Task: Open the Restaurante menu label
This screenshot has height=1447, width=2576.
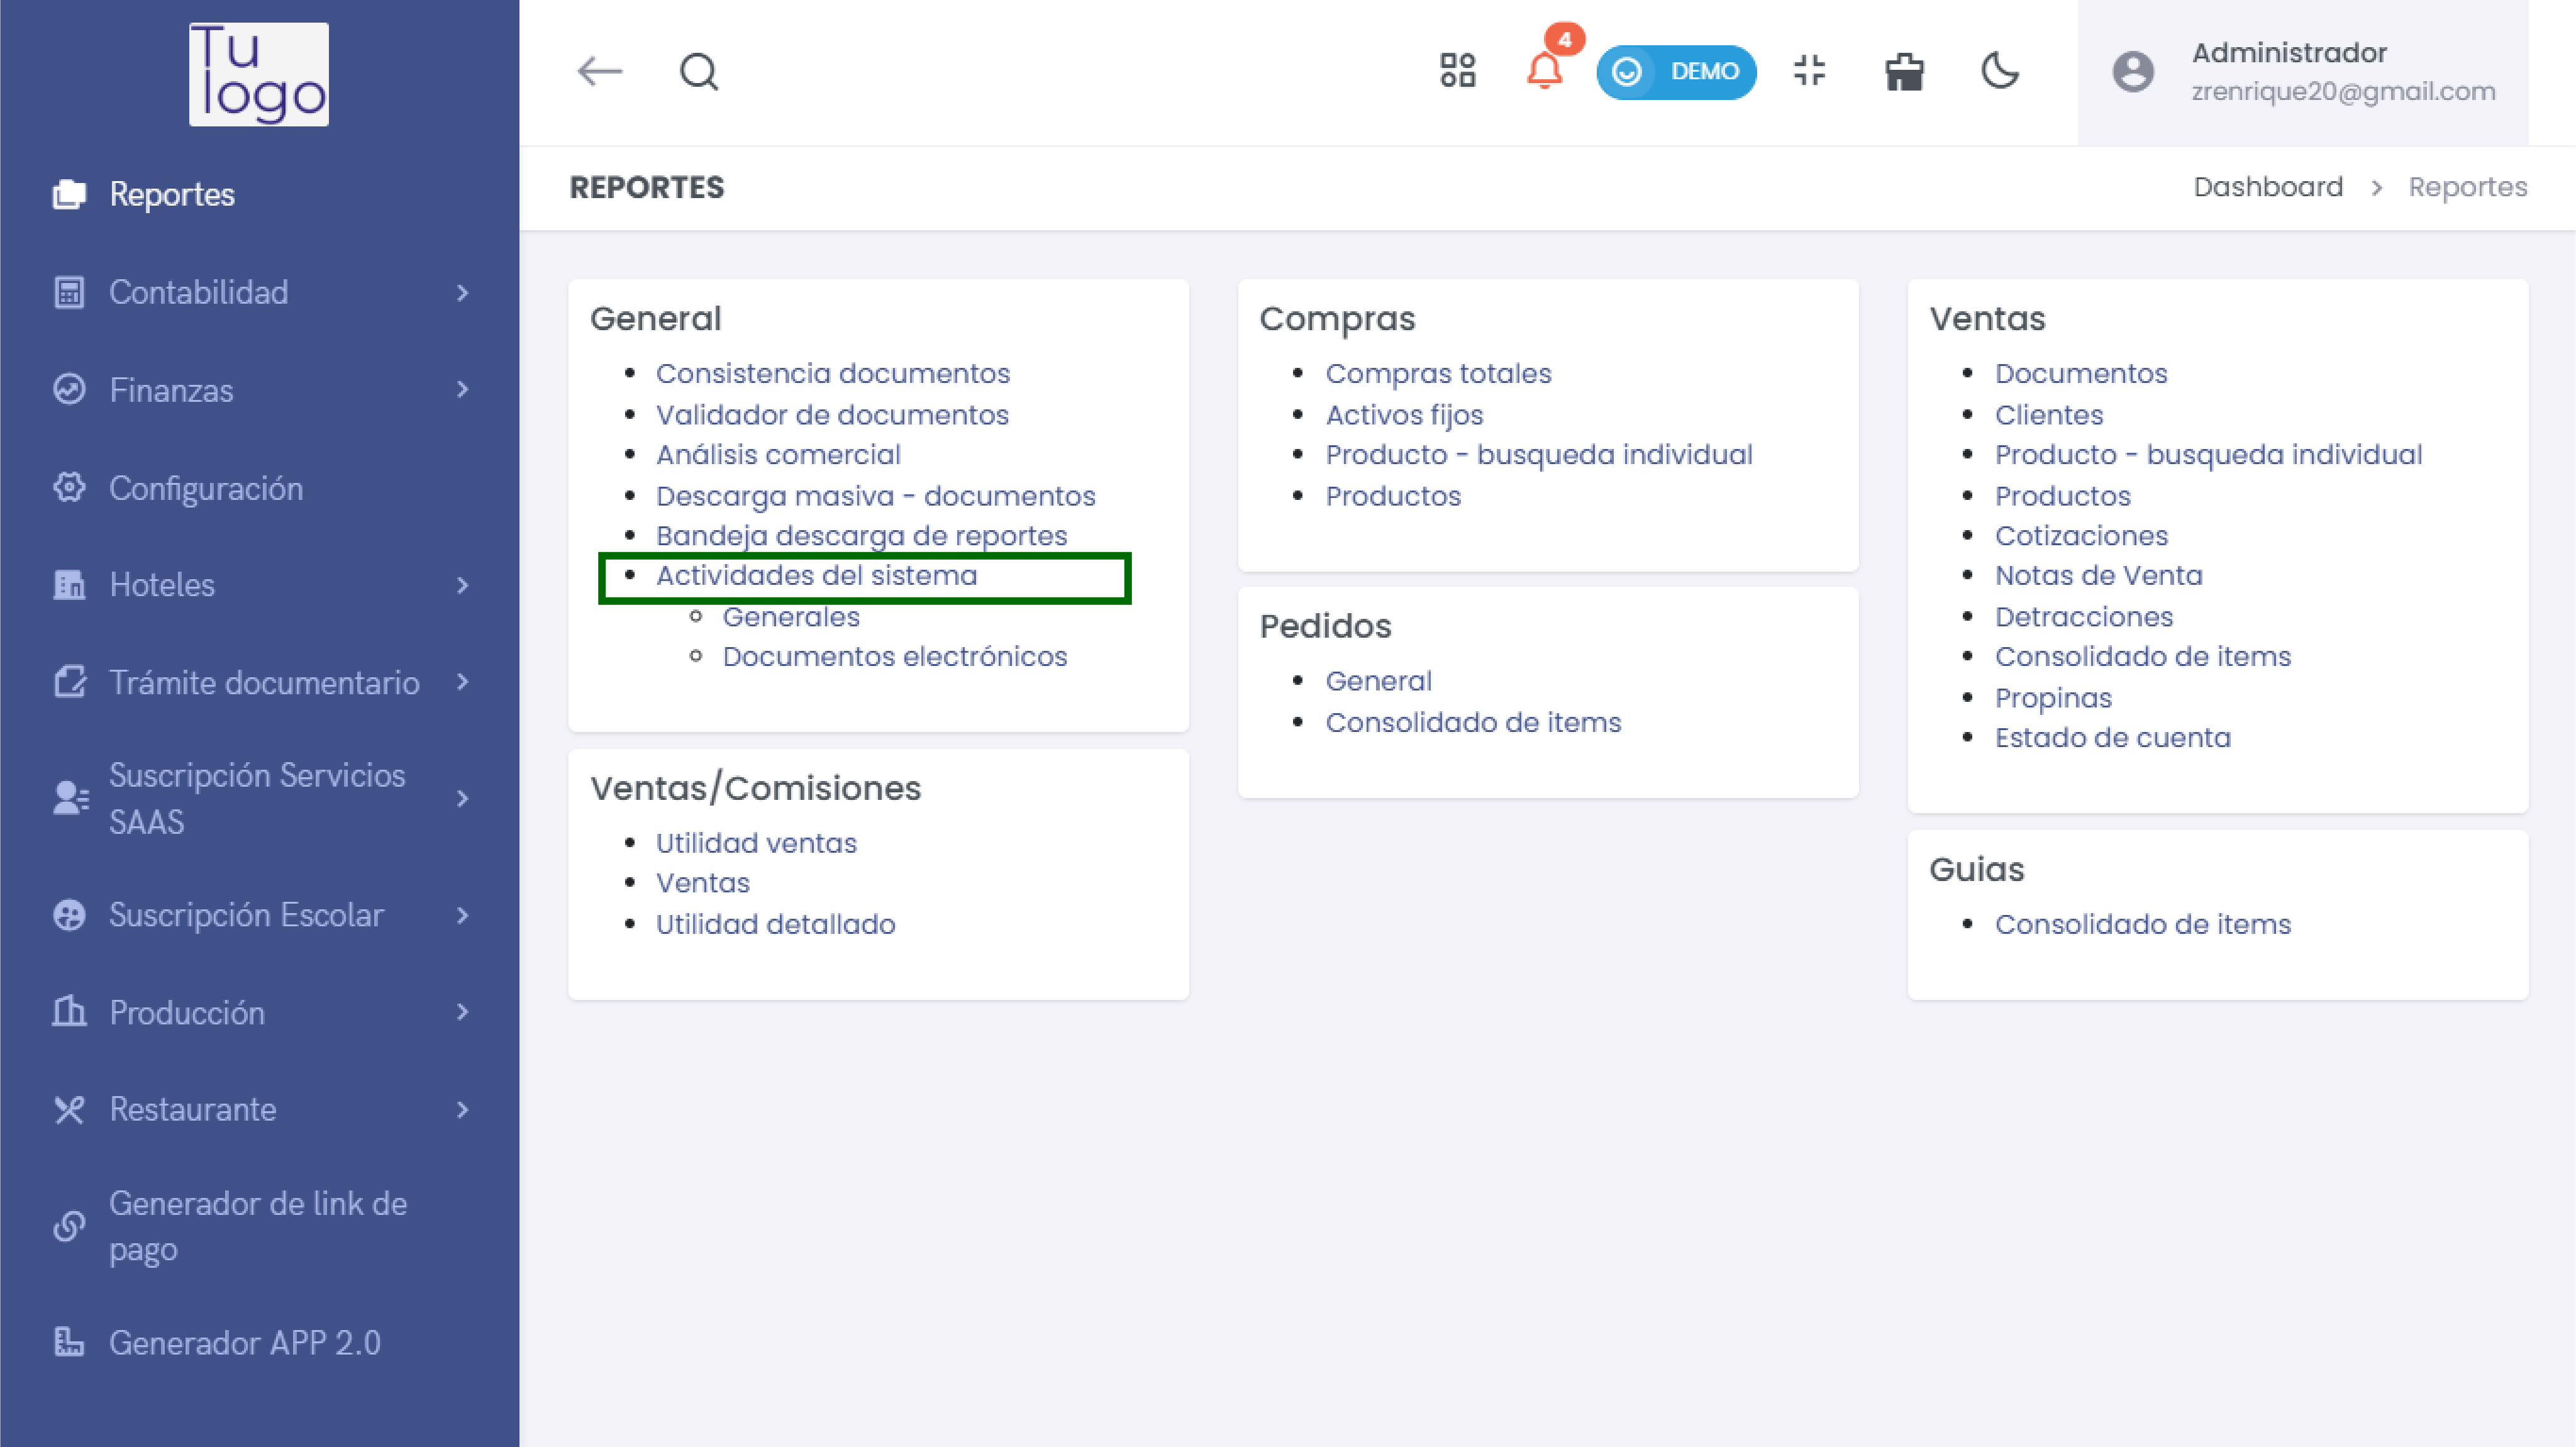Action: coord(193,1109)
